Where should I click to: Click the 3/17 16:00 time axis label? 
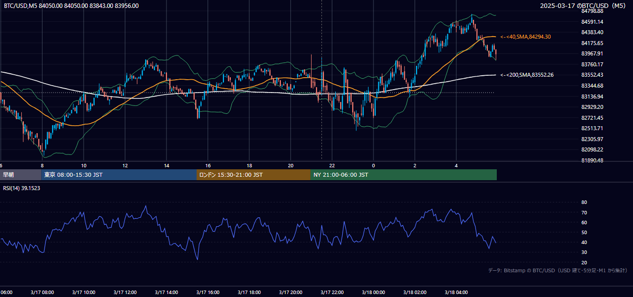(x=208, y=293)
